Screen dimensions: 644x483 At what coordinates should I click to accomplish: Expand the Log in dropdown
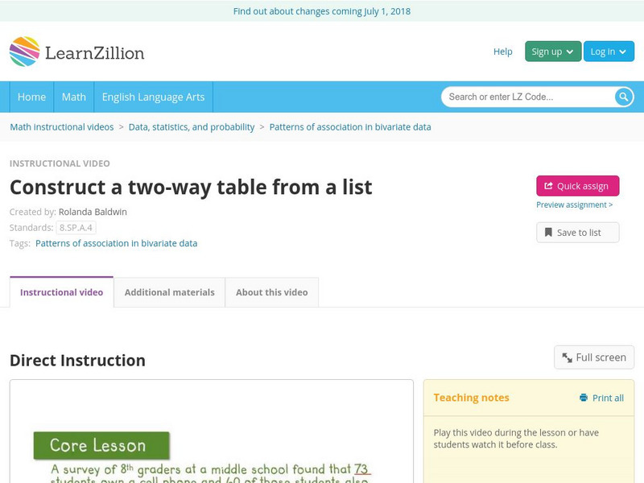(609, 51)
